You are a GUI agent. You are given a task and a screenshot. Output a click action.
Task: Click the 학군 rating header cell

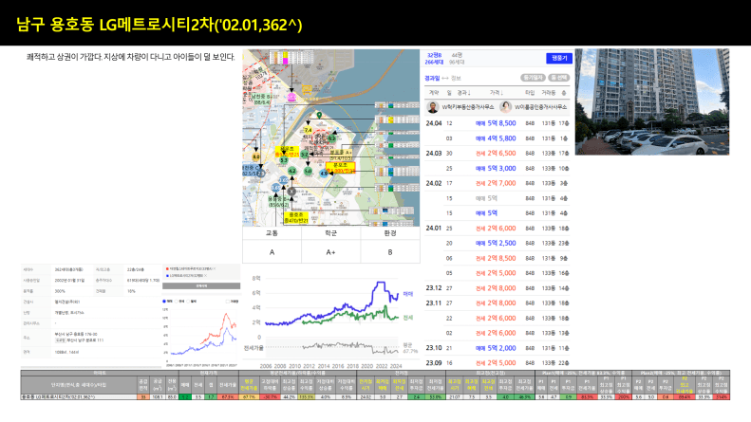click(331, 233)
